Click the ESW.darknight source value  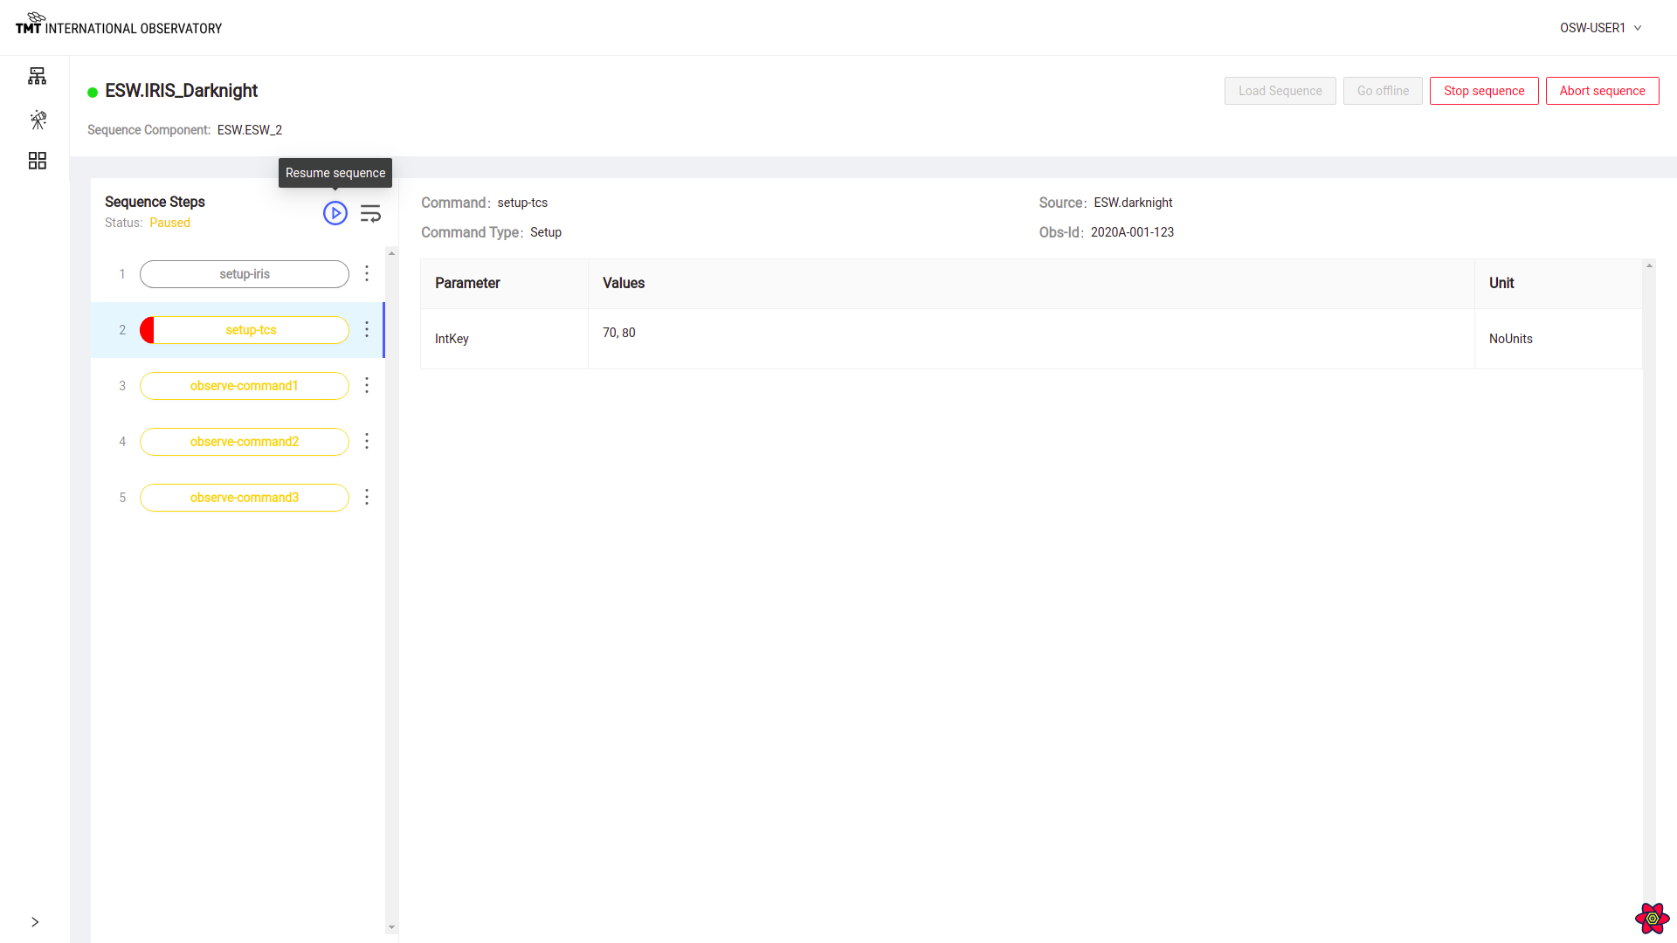tap(1133, 203)
